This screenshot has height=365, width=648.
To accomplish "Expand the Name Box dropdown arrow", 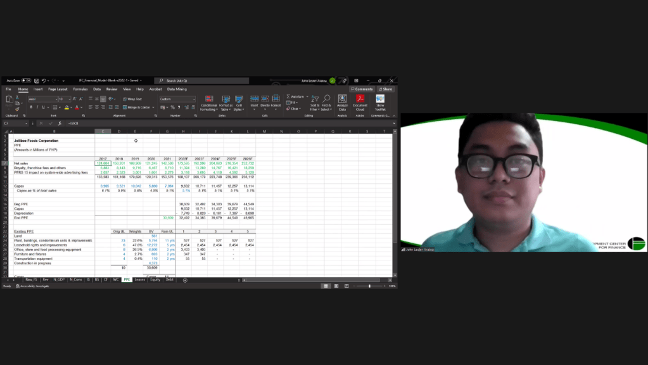I will coord(26,123).
